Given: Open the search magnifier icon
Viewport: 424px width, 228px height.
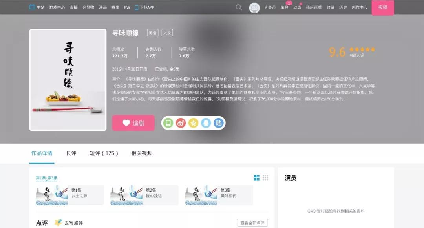Looking at the screenshot, I should point(238,7).
